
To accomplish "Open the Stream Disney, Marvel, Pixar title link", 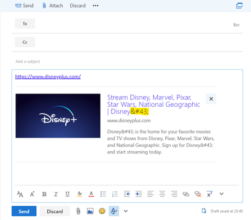I will tap(153, 105).
